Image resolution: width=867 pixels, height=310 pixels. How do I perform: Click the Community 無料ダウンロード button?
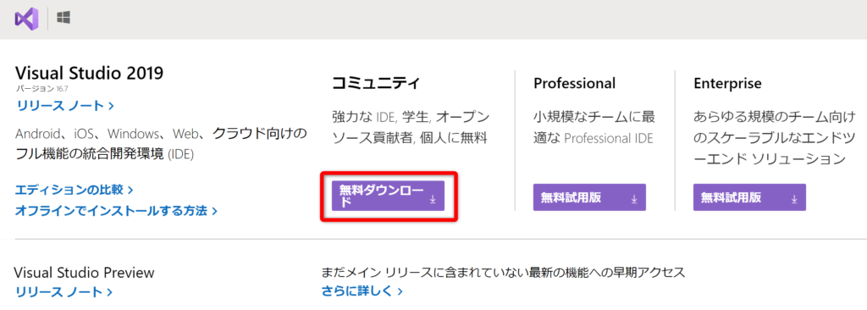pos(388,196)
